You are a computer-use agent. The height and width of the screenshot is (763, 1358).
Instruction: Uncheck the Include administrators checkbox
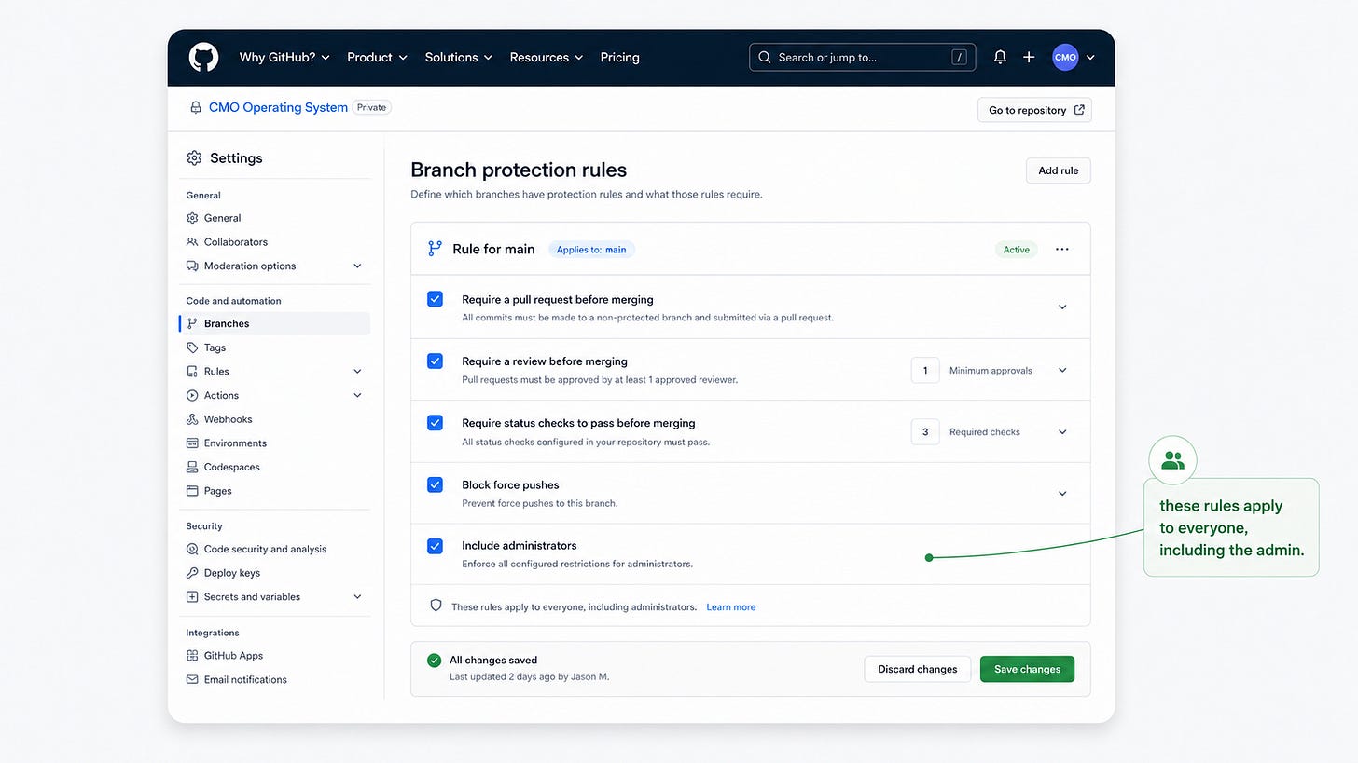435,546
